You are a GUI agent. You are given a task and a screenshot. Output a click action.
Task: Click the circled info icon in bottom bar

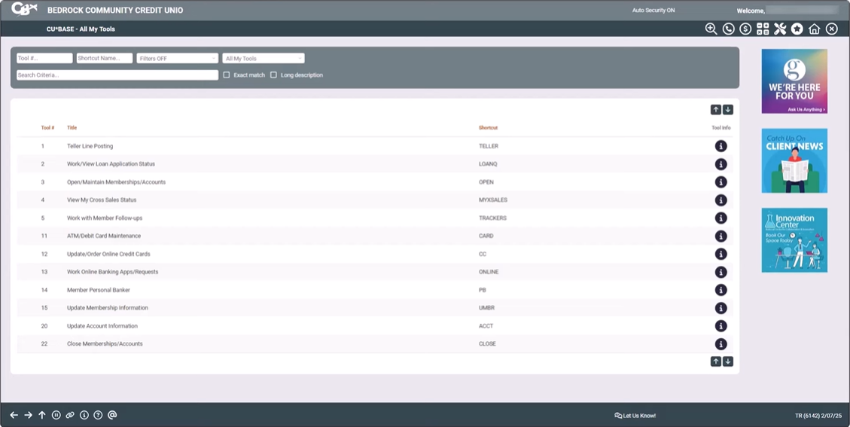(84, 415)
